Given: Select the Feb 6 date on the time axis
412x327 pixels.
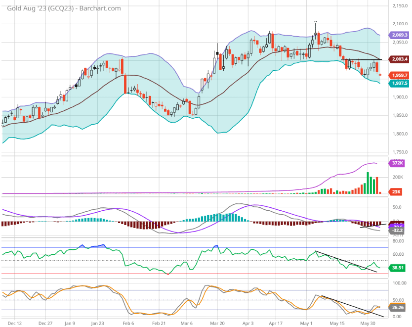Looking at the screenshot, I should tap(128, 323).
